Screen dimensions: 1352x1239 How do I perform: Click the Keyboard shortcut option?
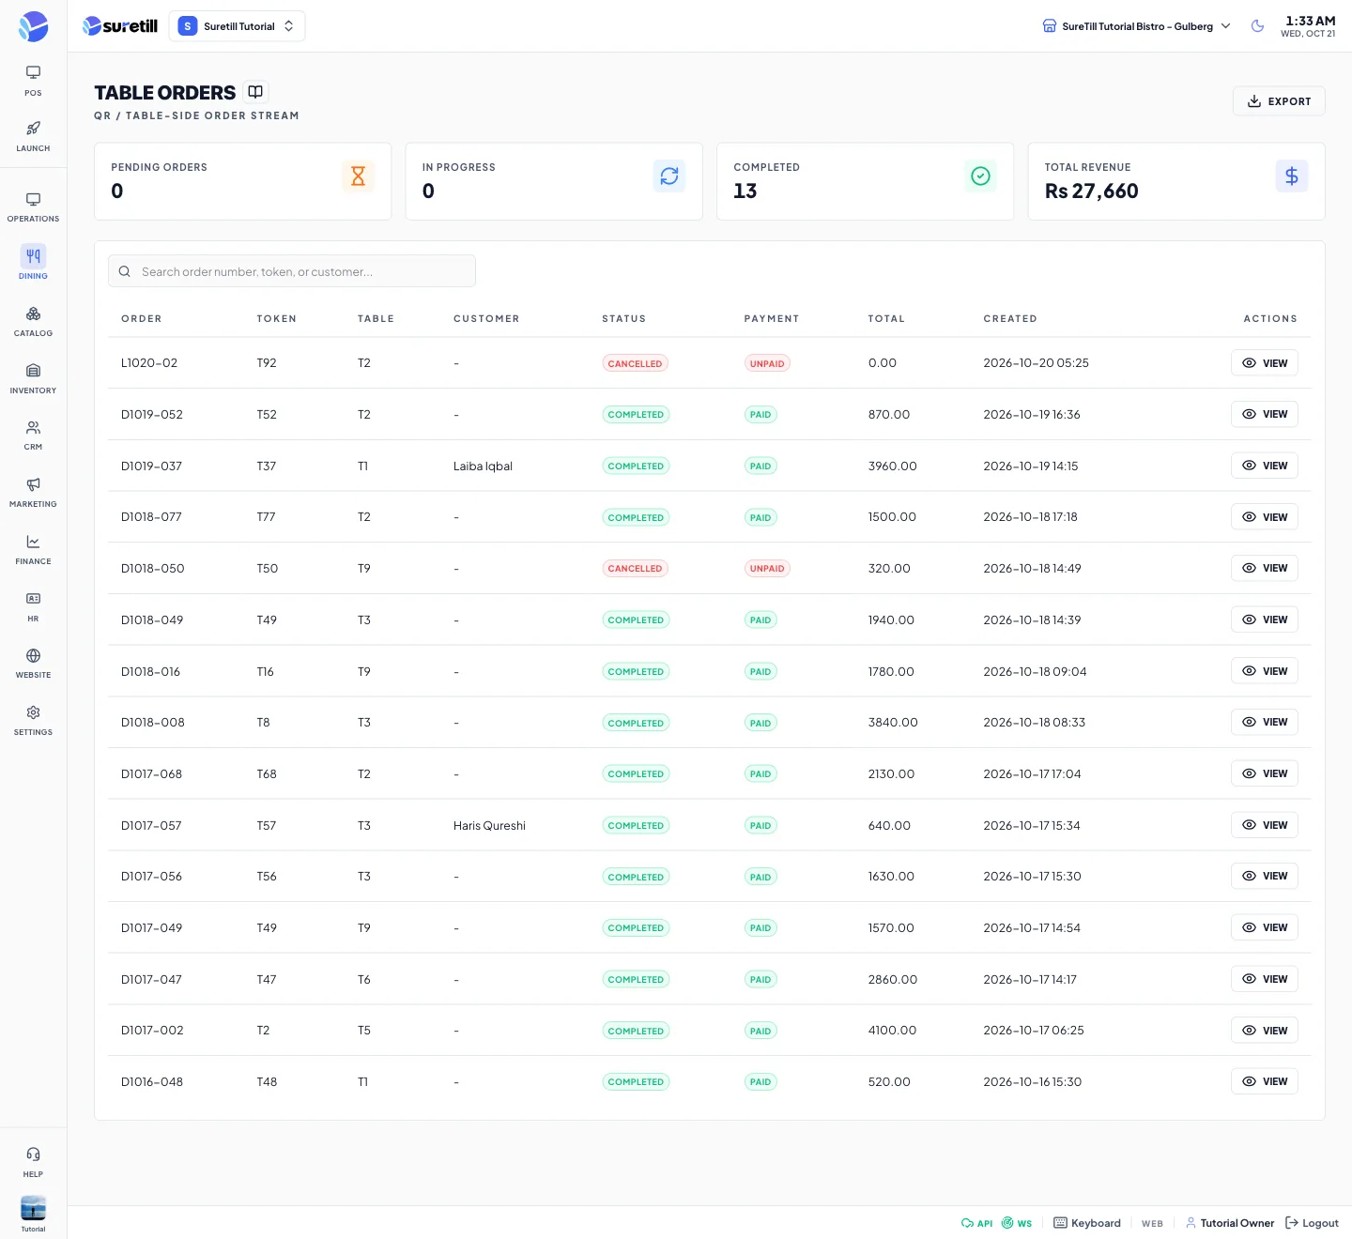tap(1087, 1223)
